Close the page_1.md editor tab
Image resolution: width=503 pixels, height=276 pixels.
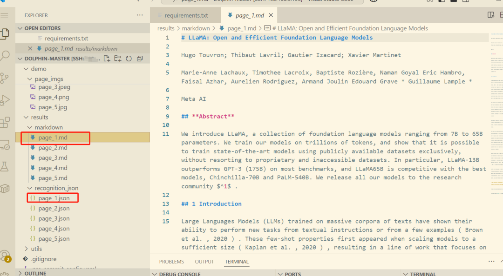(271, 15)
